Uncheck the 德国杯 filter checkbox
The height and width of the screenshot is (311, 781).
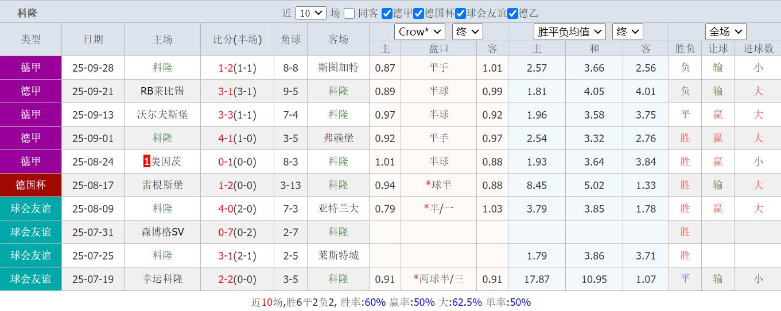419,13
